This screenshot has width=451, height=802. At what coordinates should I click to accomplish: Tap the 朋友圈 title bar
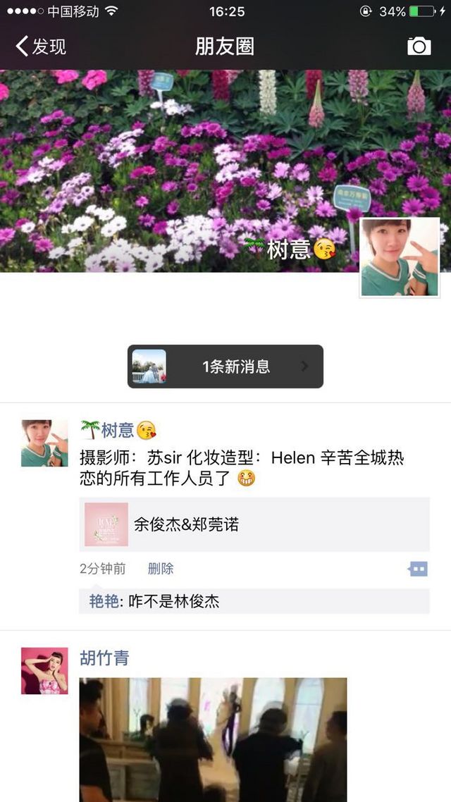pyautogui.click(x=225, y=47)
